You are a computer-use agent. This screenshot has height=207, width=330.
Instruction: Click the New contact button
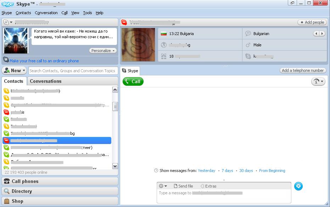pos(14,71)
